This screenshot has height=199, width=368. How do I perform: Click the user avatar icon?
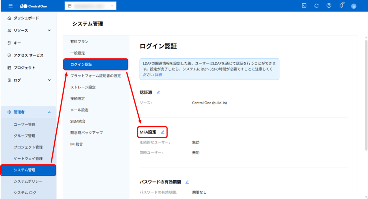coord(354,6)
